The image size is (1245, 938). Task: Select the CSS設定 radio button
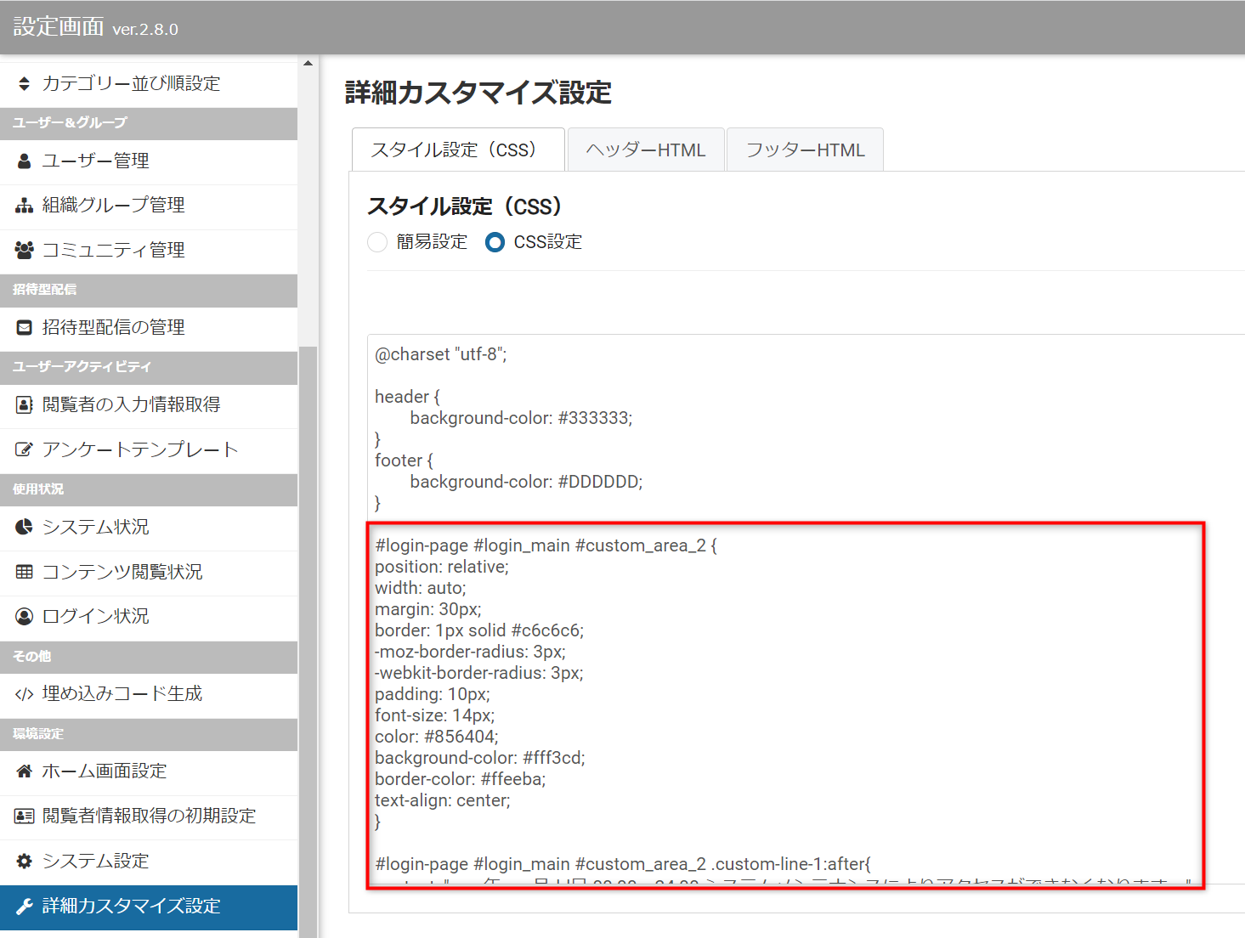coord(494,242)
